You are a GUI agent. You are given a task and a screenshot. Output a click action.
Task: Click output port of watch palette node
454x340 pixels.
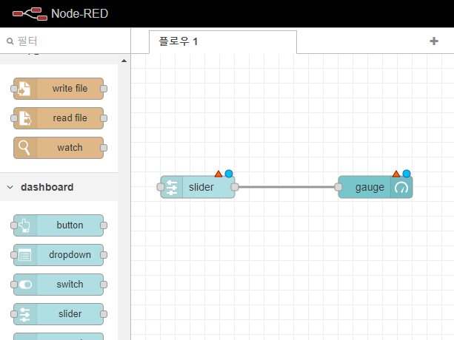[104, 148]
